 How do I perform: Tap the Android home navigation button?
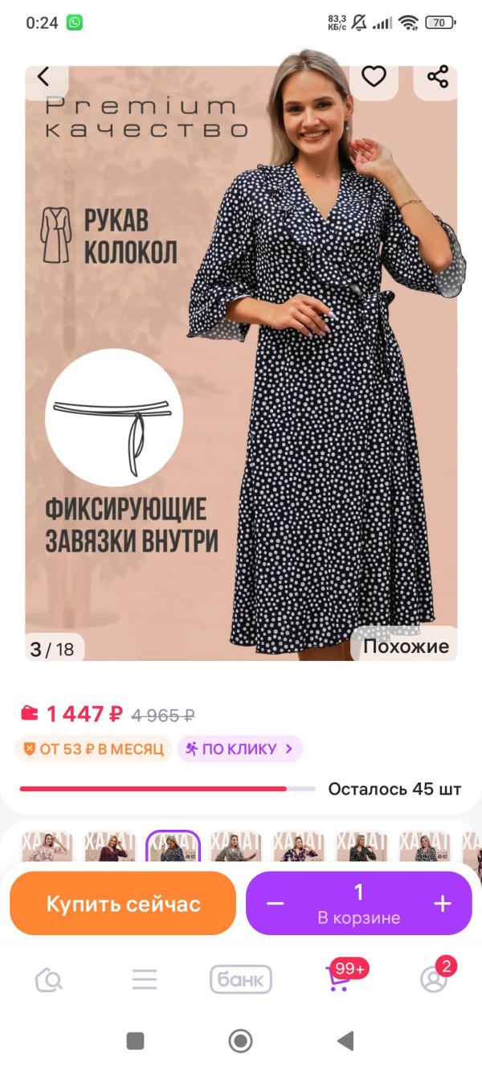tap(240, 1041)
